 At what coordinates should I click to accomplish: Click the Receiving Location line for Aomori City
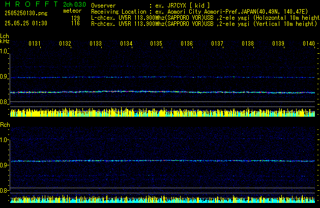[x=199, y=12]
